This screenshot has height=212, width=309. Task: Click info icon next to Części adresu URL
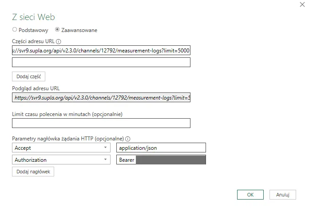click(x=59, y=42)
